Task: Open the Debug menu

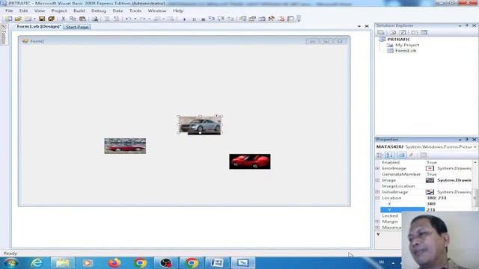Action: (x=99, y=10)
